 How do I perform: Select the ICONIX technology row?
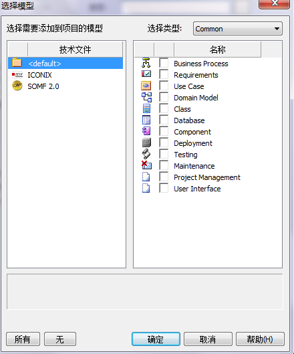[x=65, y=75]
